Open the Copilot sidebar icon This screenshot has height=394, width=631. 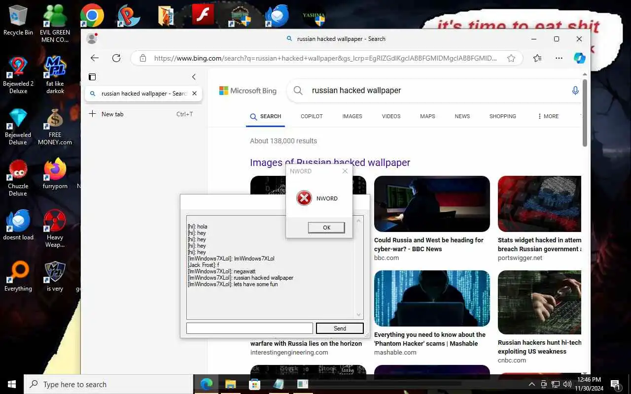tap(580, 58)
